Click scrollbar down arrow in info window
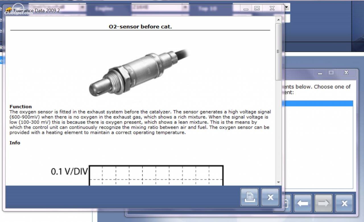This screenshot has width=364, height=222. (278, 182)
